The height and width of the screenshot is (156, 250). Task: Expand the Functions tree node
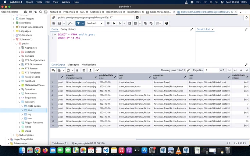[x=19, y=81]
